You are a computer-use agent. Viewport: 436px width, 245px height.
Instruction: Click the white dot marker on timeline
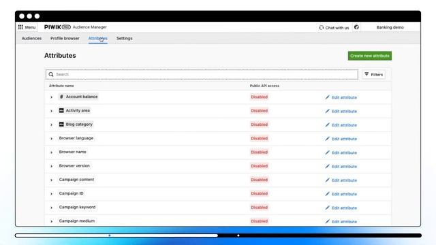click(x=238, y=235)
